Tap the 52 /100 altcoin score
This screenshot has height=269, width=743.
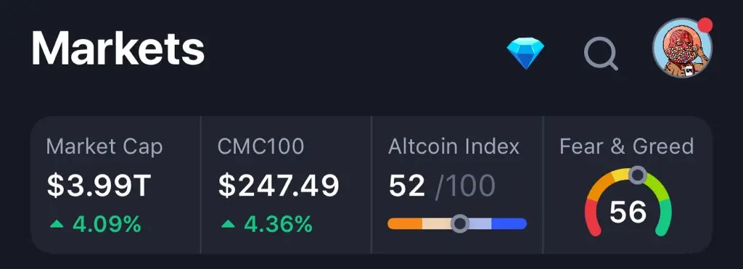click(x=442, y=185)
